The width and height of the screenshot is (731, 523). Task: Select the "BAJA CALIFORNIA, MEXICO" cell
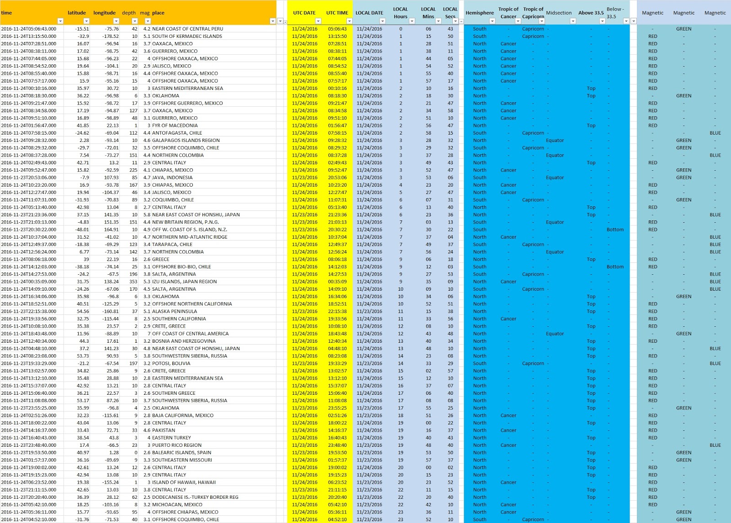click(214, 415)
